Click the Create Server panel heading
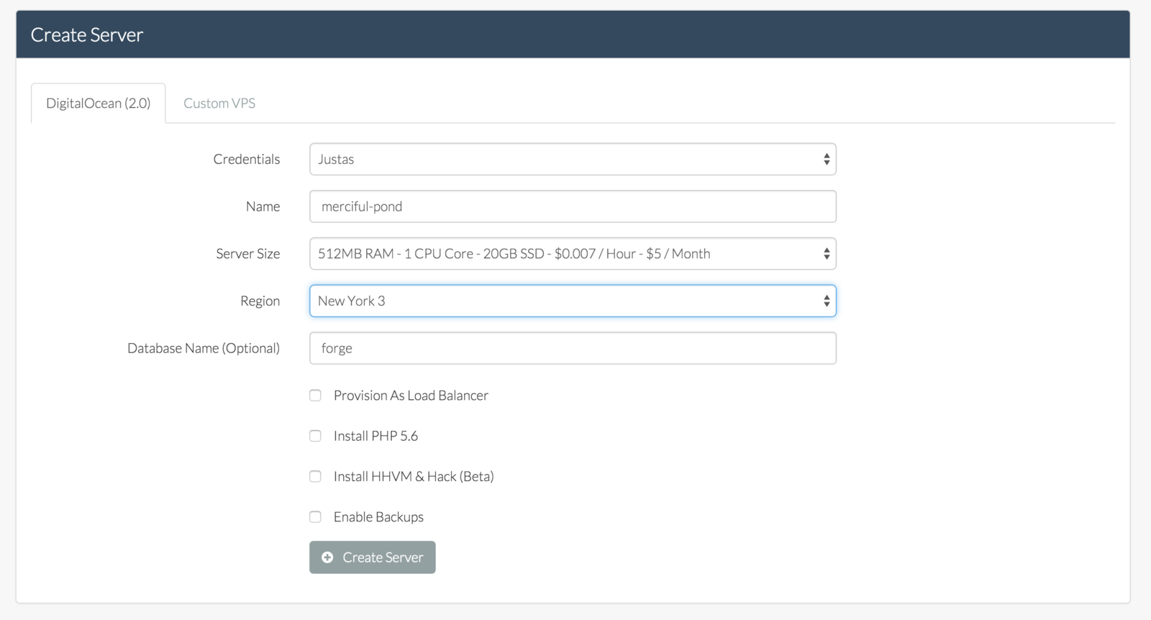Image resolution: width=1151 pixels, height=620 pixels. click(x=87, y=35)
